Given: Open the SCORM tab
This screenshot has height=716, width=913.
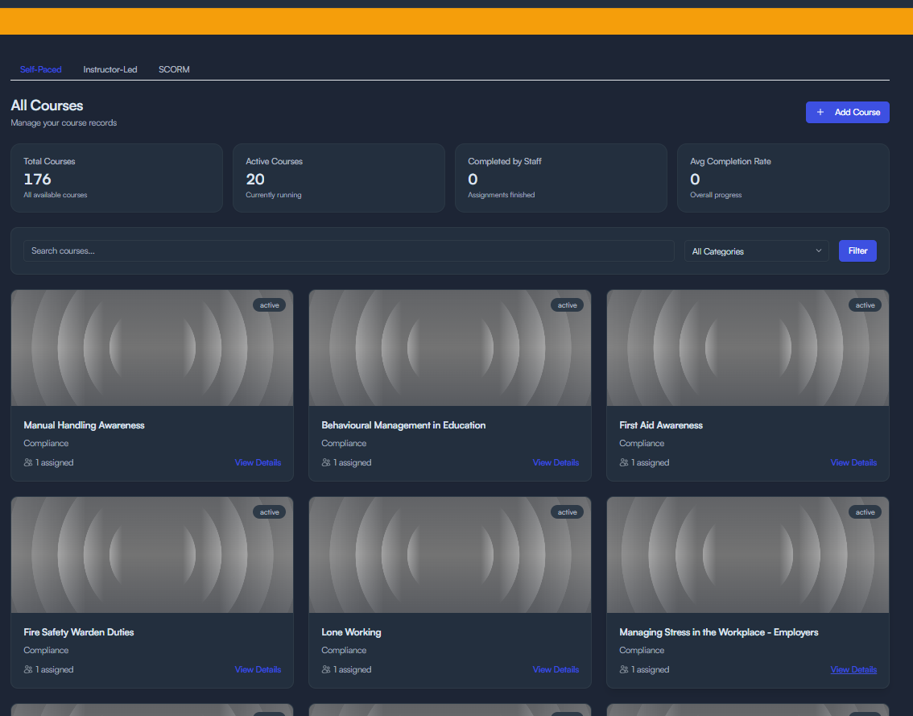Looking at the screenshot, I should [174, 69].
